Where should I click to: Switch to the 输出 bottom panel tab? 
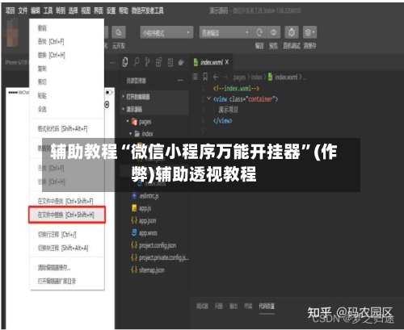234,306
